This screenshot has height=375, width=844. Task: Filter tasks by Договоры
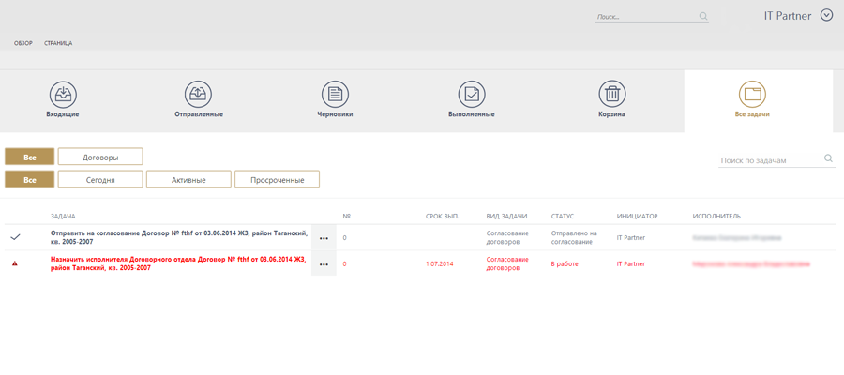[100, 157]
